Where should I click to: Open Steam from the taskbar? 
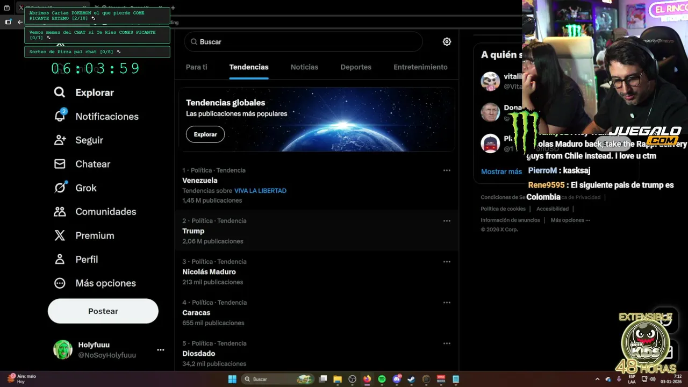click(411, 379)
